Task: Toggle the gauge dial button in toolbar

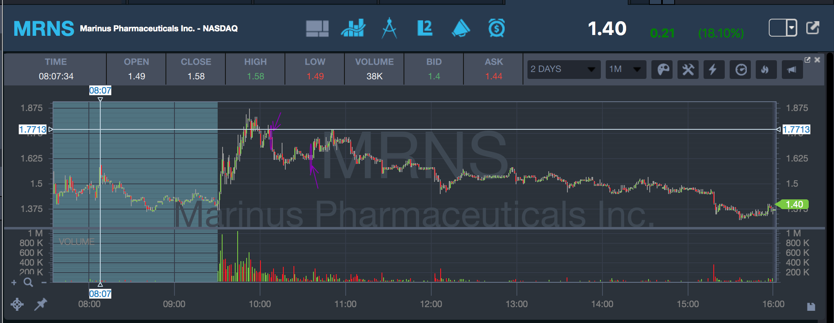Action: pyautogui.click(x=740, y=70)
